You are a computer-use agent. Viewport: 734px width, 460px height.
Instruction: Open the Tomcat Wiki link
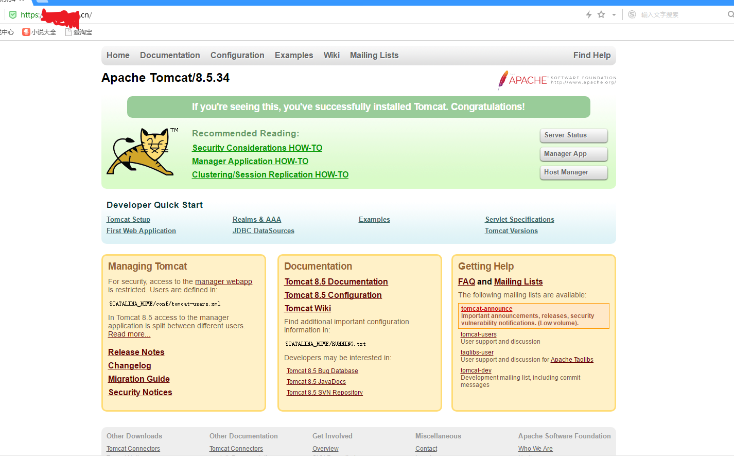(308, 308)
